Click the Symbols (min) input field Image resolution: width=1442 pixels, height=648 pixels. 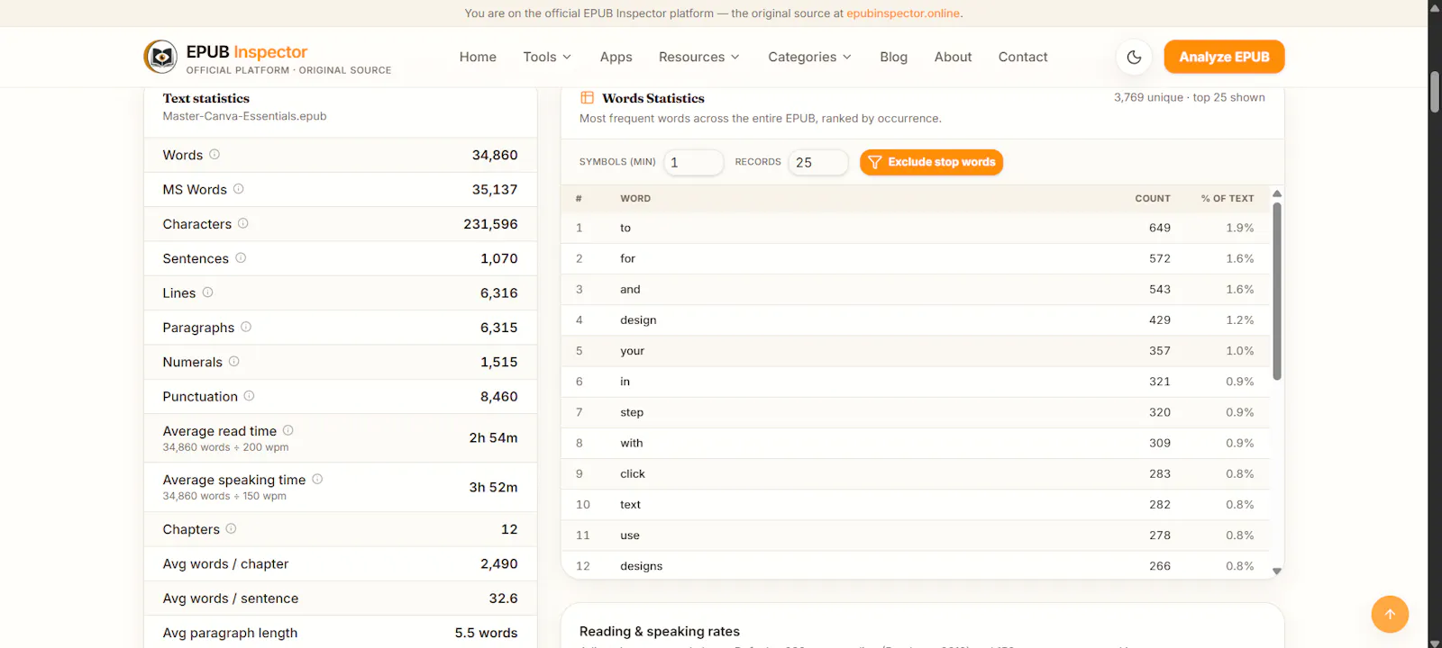(x=693, y=162)
